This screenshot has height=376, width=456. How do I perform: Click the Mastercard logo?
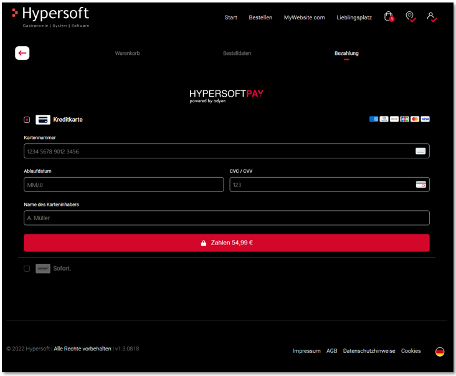point(415,119)
